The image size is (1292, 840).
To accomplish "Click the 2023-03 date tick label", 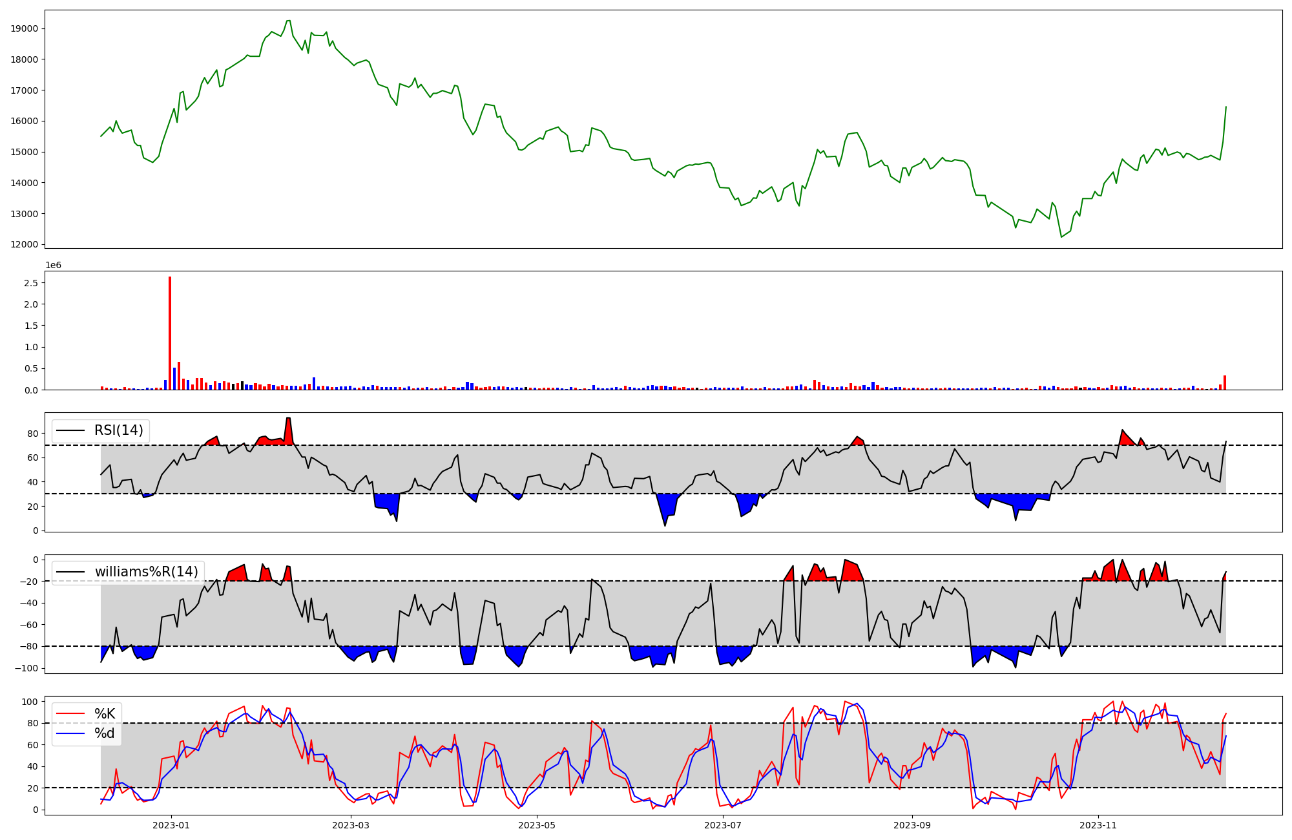I will click(x=351, y=825).
